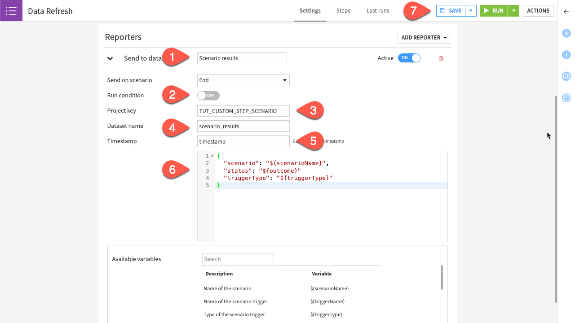The image size is (575, 323).
Task: Open the discussions chat icon
Action: click(566, 76)
